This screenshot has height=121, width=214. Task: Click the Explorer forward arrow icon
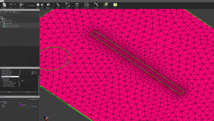pyautogui.click(x=3, y=12)
